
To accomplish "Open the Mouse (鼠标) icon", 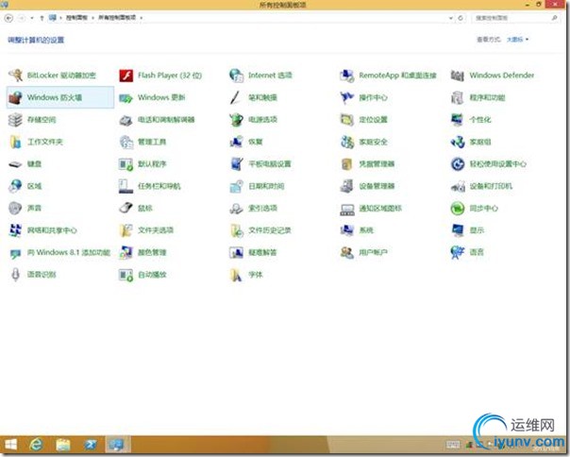I will (x=126, y=208).
